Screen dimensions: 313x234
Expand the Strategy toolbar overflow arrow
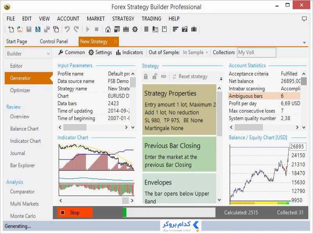tap(221, 79)
